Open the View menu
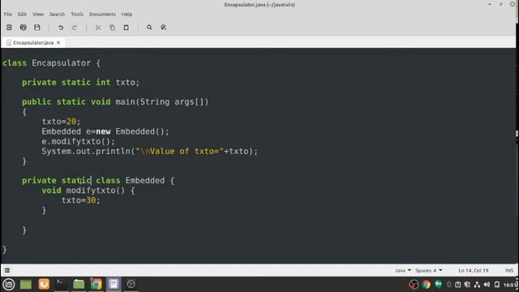The width and height of the screenshot is (519, 292). tap(38, 15)
